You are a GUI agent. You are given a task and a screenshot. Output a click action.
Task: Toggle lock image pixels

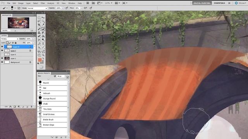point(10,43)
